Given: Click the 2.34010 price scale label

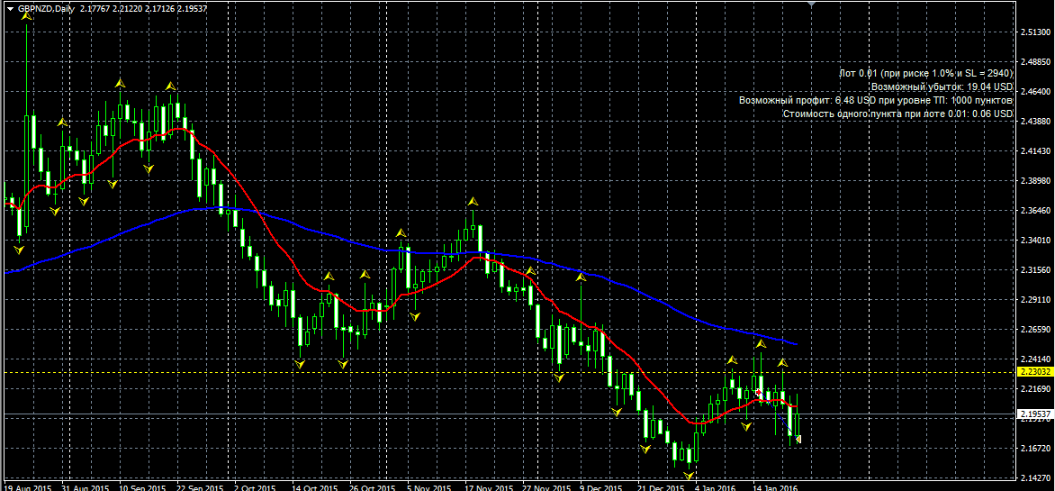Looking at the screenshot, I should 1035,241.
